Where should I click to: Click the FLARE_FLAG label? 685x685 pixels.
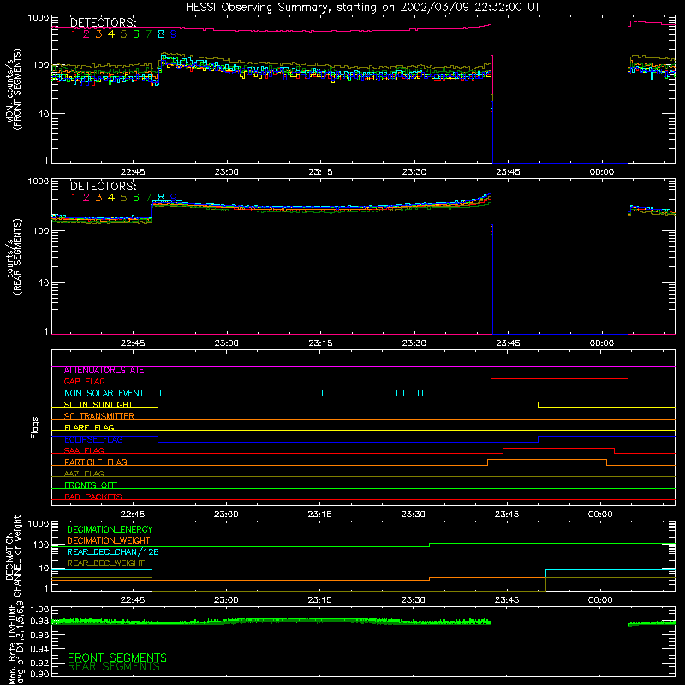(89, 427)
